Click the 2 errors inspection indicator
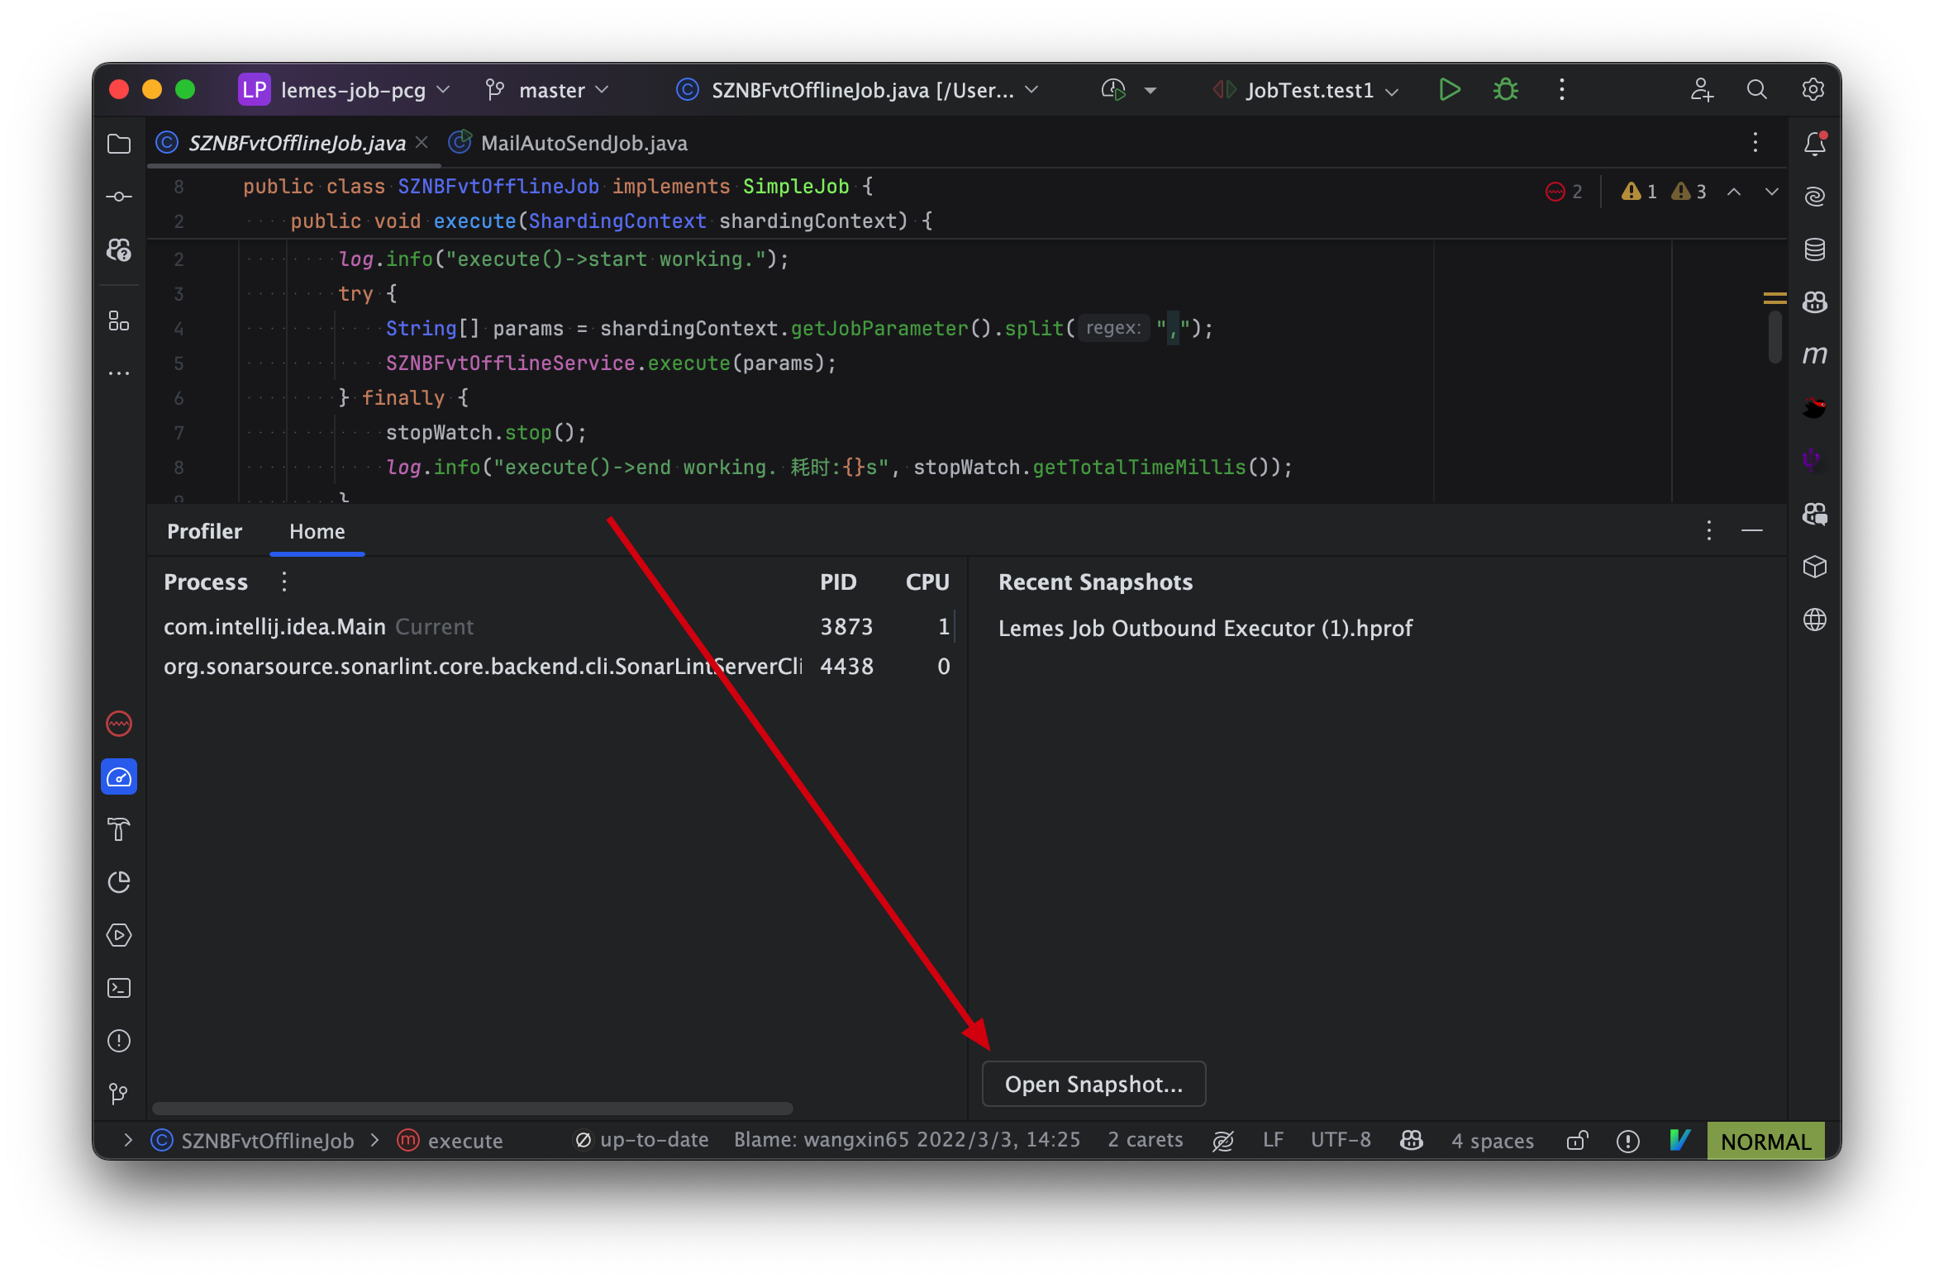The image size is (1934, 1282). [1564, 192]
